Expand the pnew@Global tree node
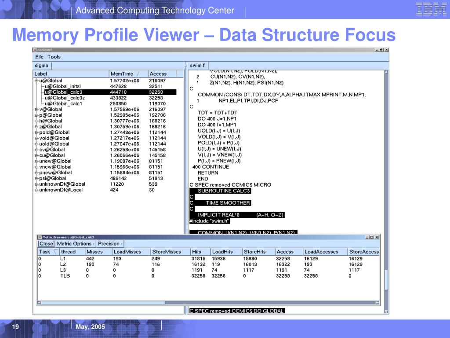Viewport: 450px width, 338px height. [36, 173]
